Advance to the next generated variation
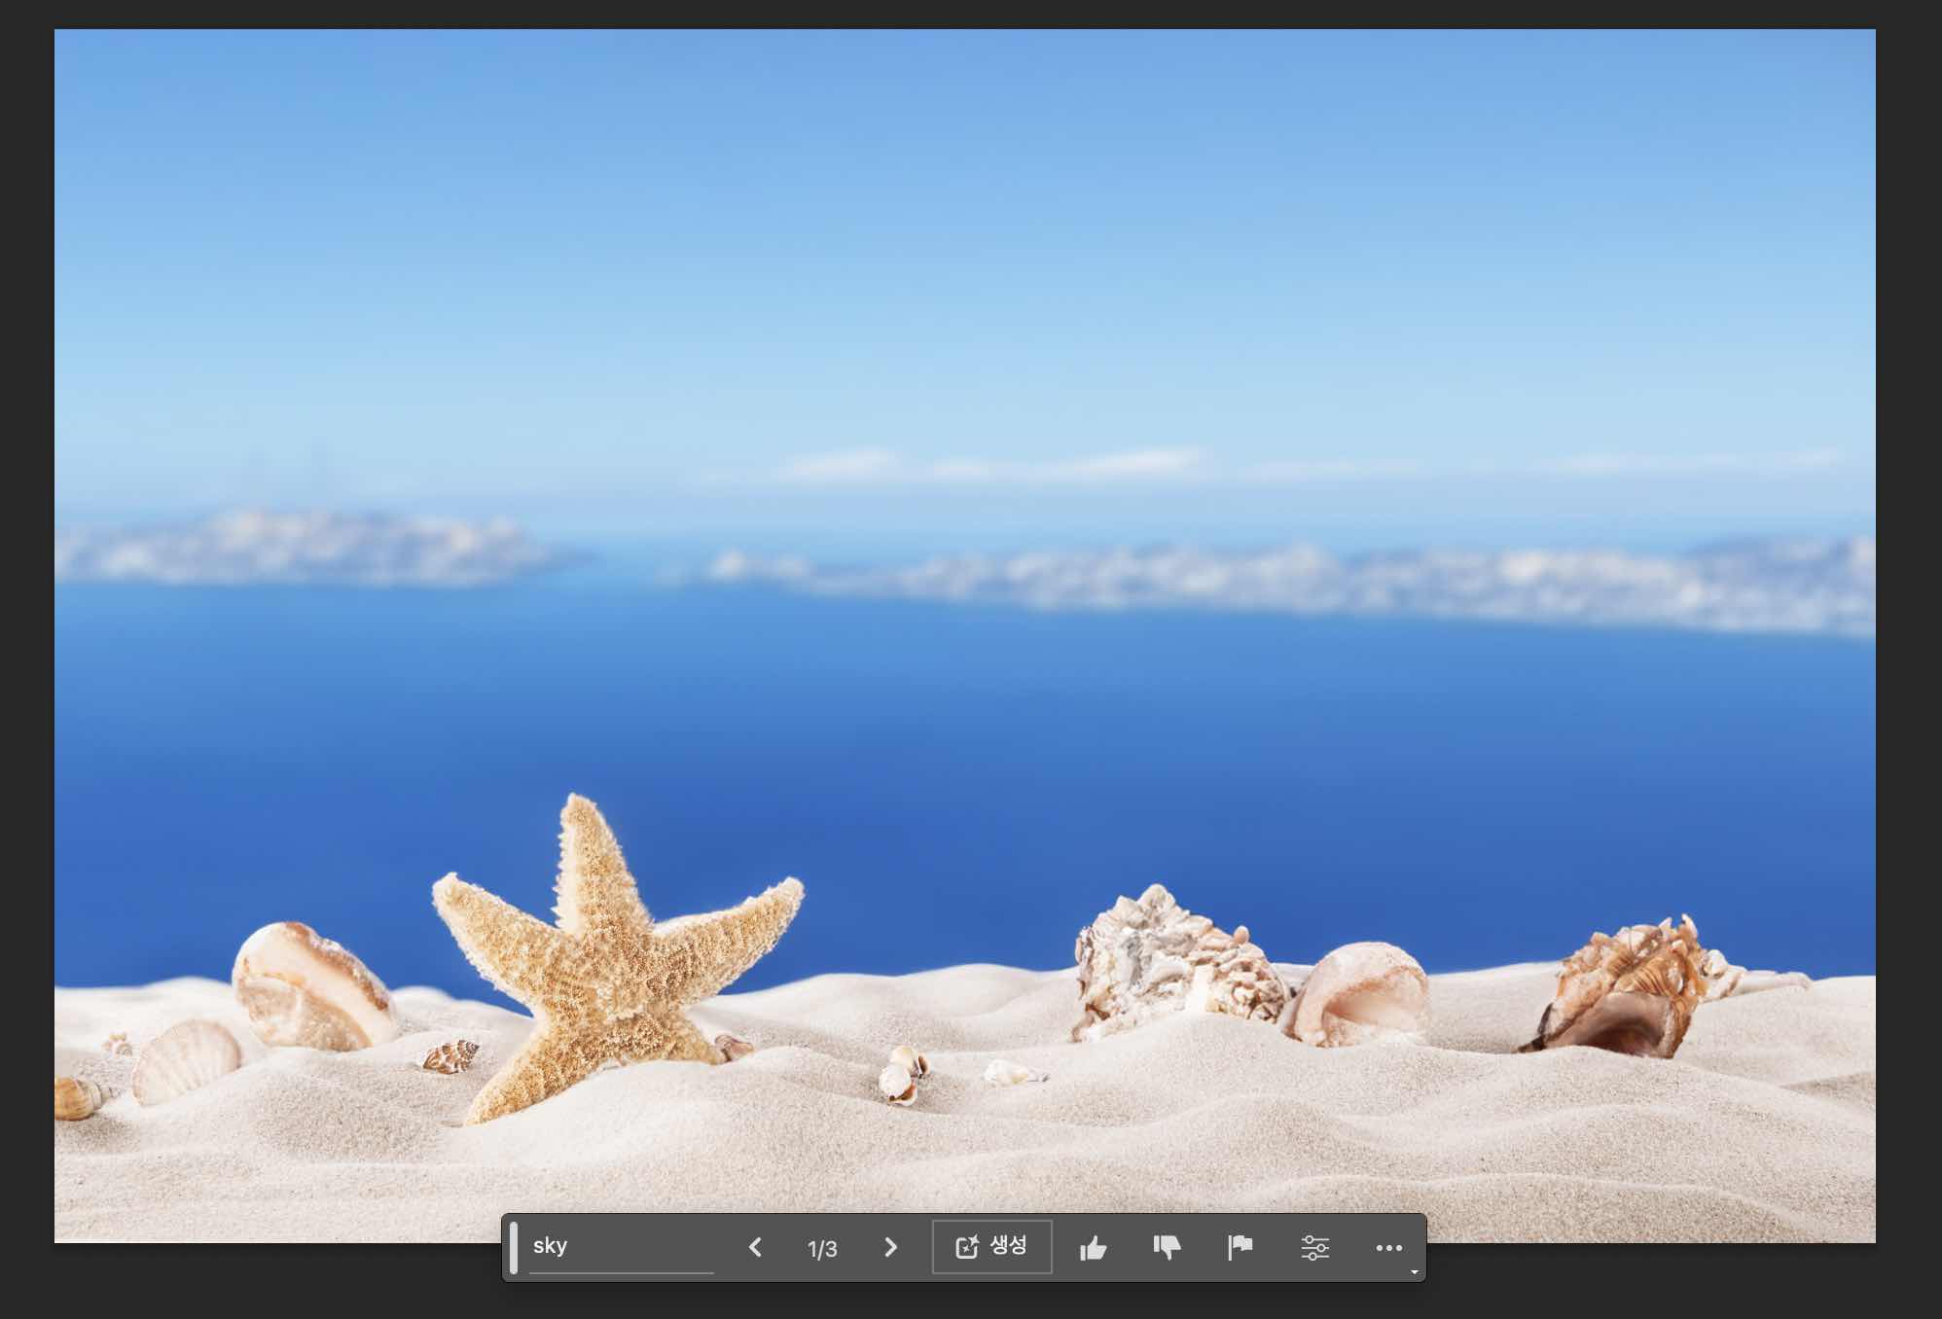This screenshot has width=1942, height=1319. (x=890, y=1247)
